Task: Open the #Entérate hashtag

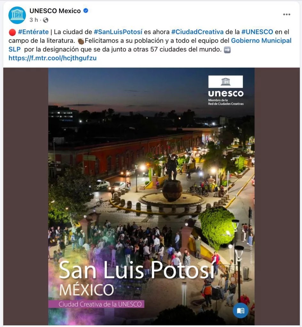Action: 33,32
